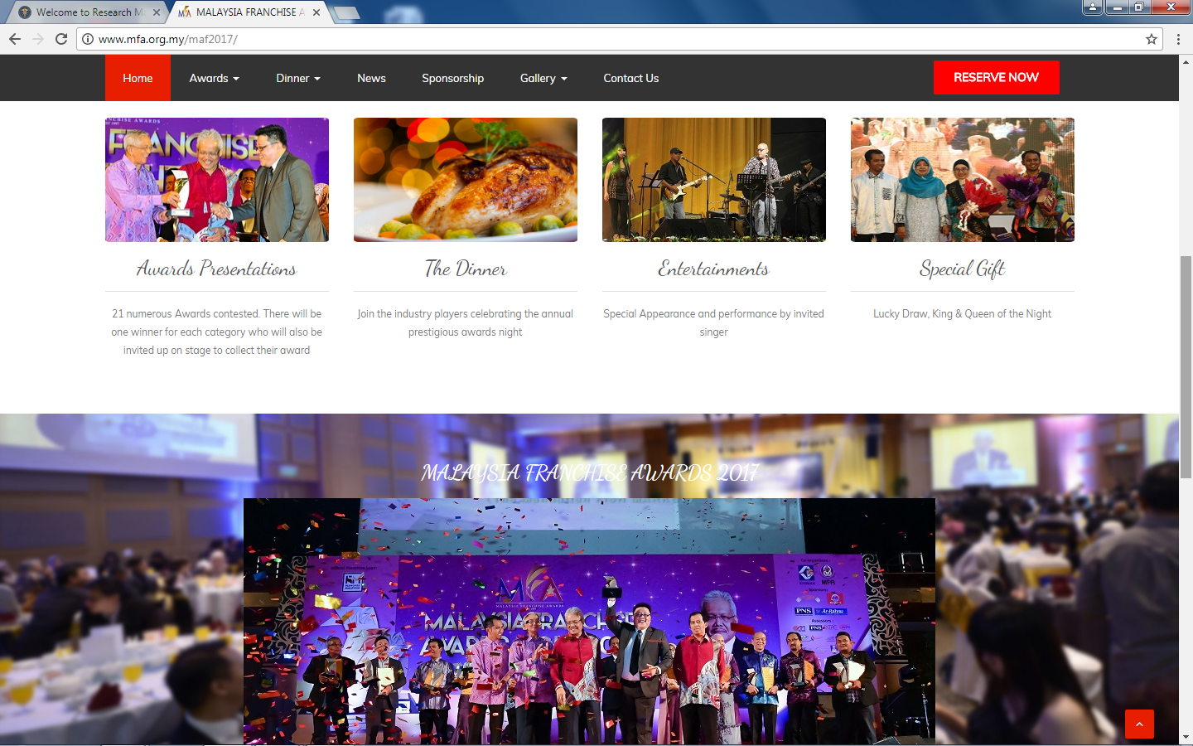Navigate to Sponsorship page
The image size is (1193, 746).
click(452, 78)
